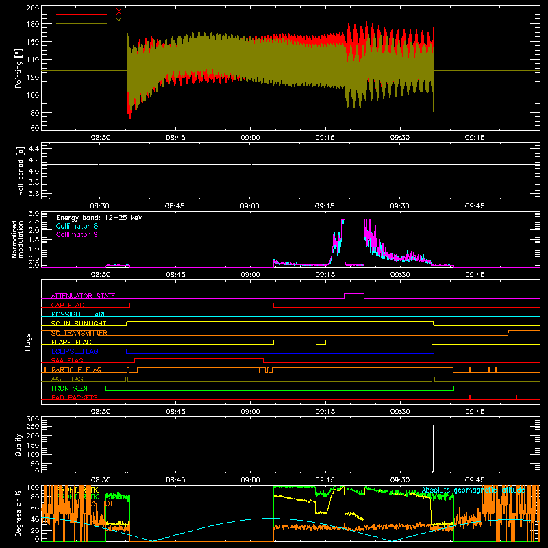Click the SC_TRANSMITTER label

79,333
